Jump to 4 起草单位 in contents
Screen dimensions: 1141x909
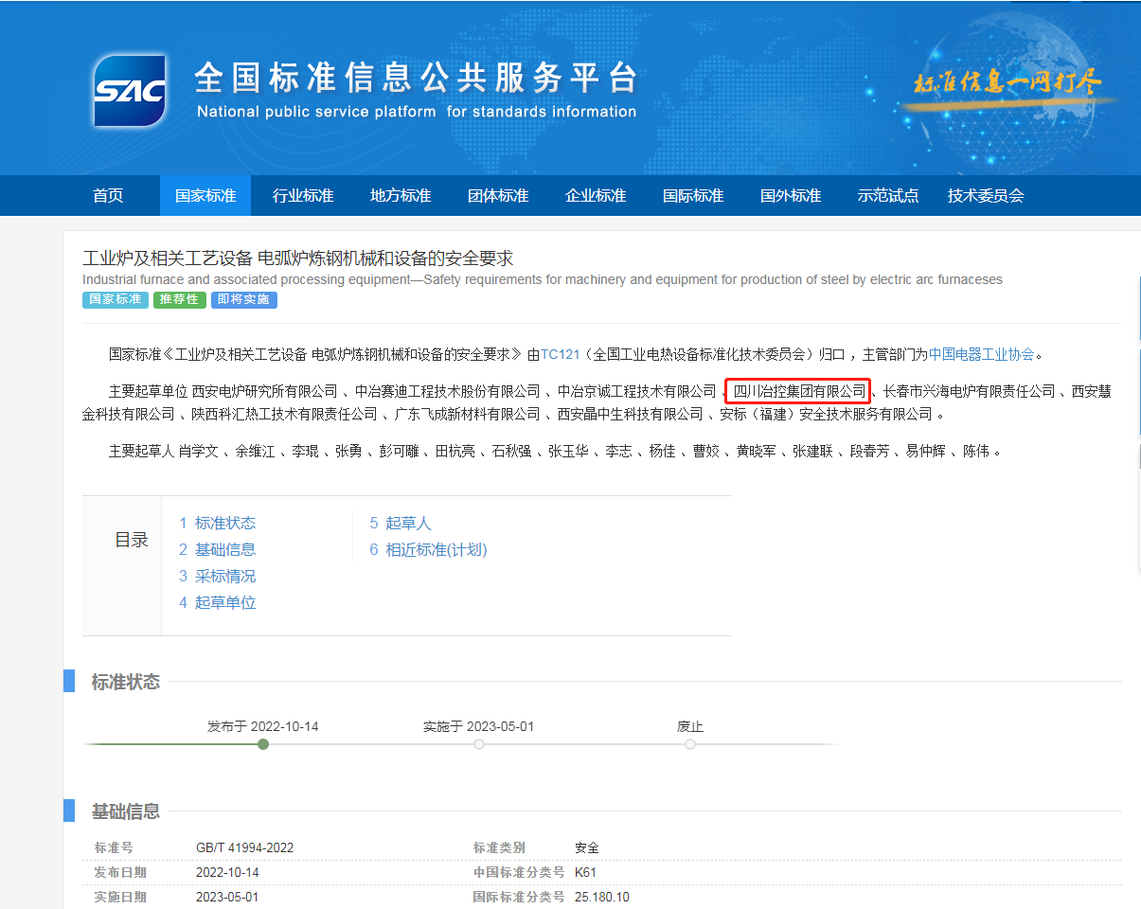[218, 602]
